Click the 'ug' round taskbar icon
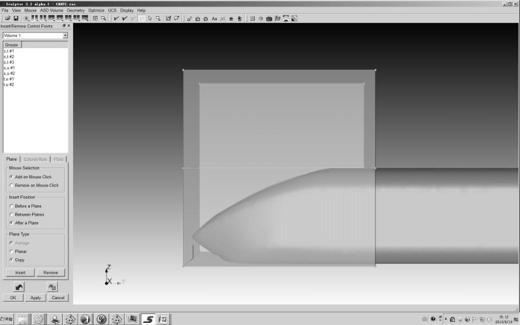 pyautogui.click(x=101, y=319)
